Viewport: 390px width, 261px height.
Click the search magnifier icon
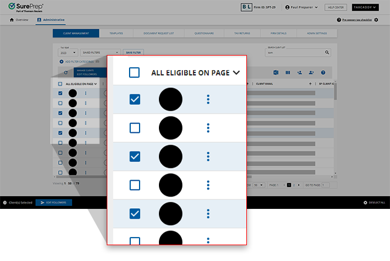327,52
